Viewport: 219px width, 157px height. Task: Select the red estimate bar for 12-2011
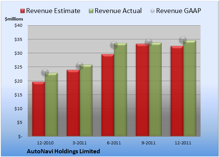pos(177,91)
